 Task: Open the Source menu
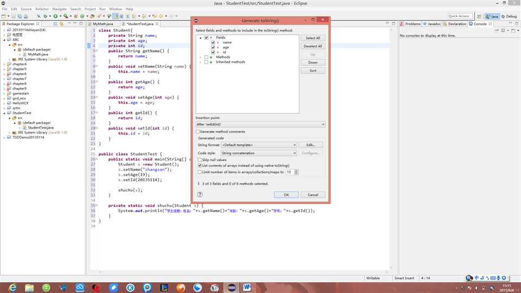tap(26, 9)
